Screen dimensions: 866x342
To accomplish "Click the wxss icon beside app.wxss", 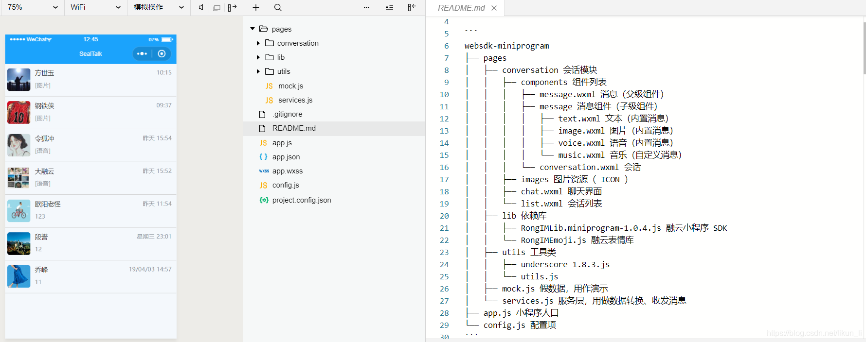I will click(x=264, y=171).
